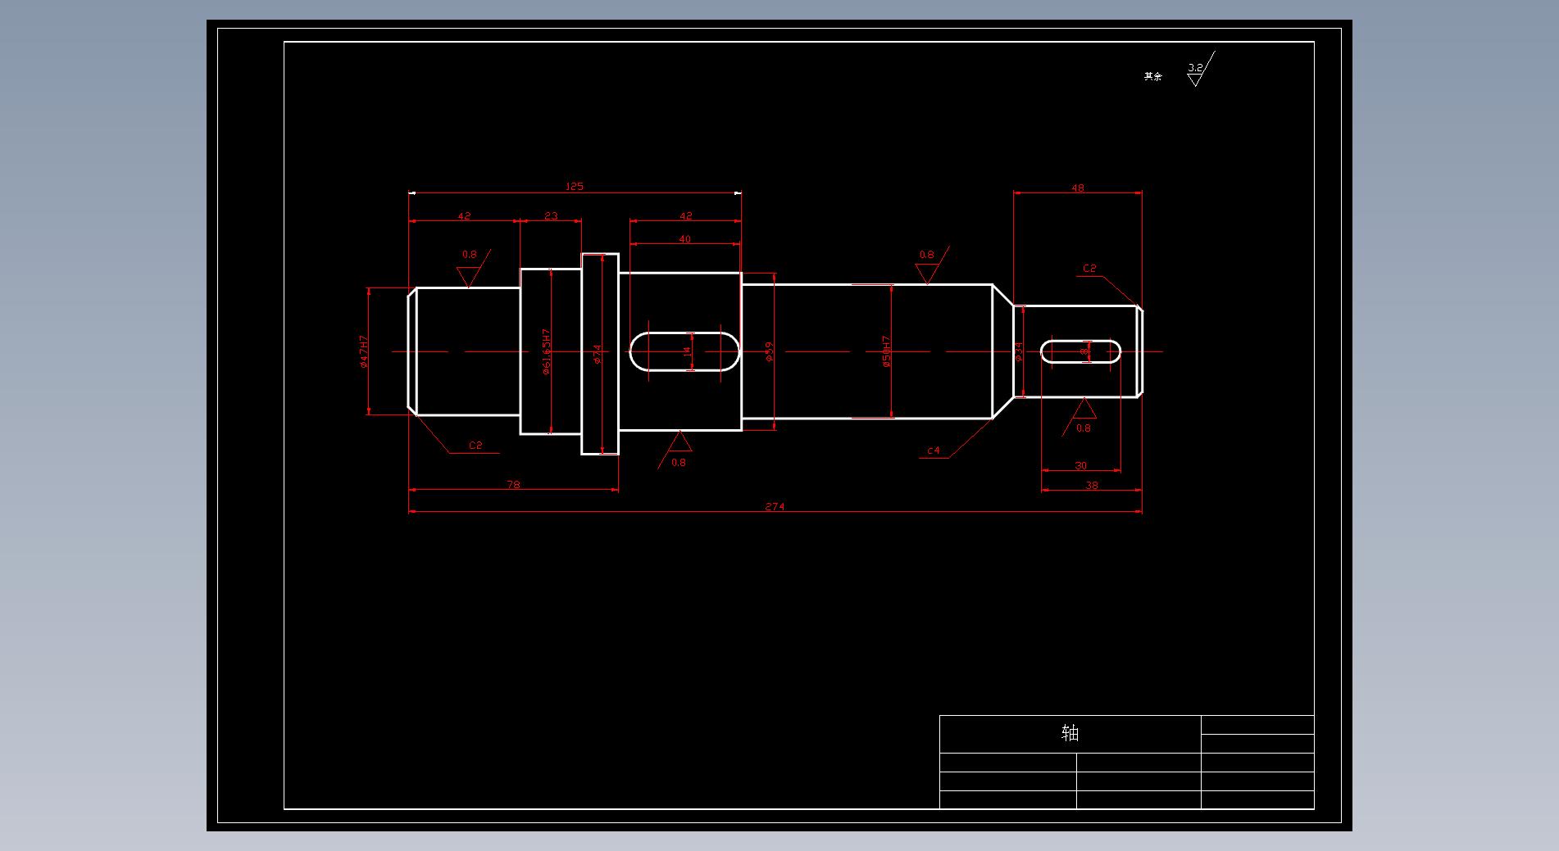
Task: Click the "ø47H7" diameter label
Action: [x=364, y=351]
